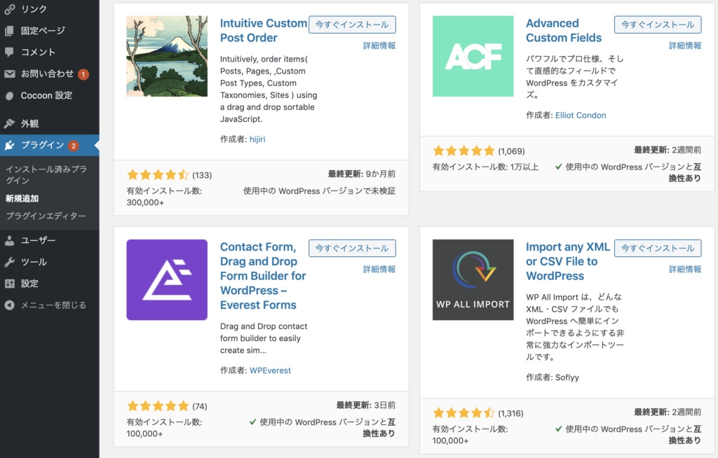This screenshot has height=458, width=718.
Task: Click the WP ALL IMPORT thumbnail
Action: tap(473, 280)
